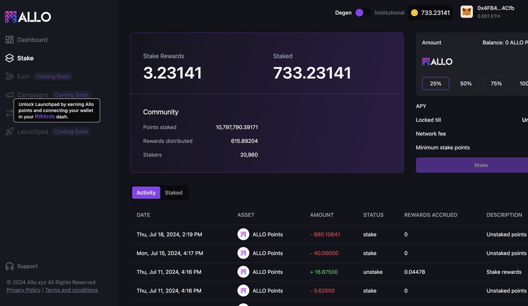Switch to the Activity tab
Viewport: 528px width, 306px height.
146,193
